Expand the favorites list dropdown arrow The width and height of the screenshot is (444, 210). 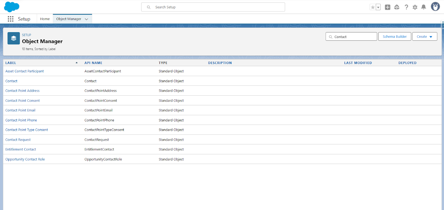(x=378, y=7)
